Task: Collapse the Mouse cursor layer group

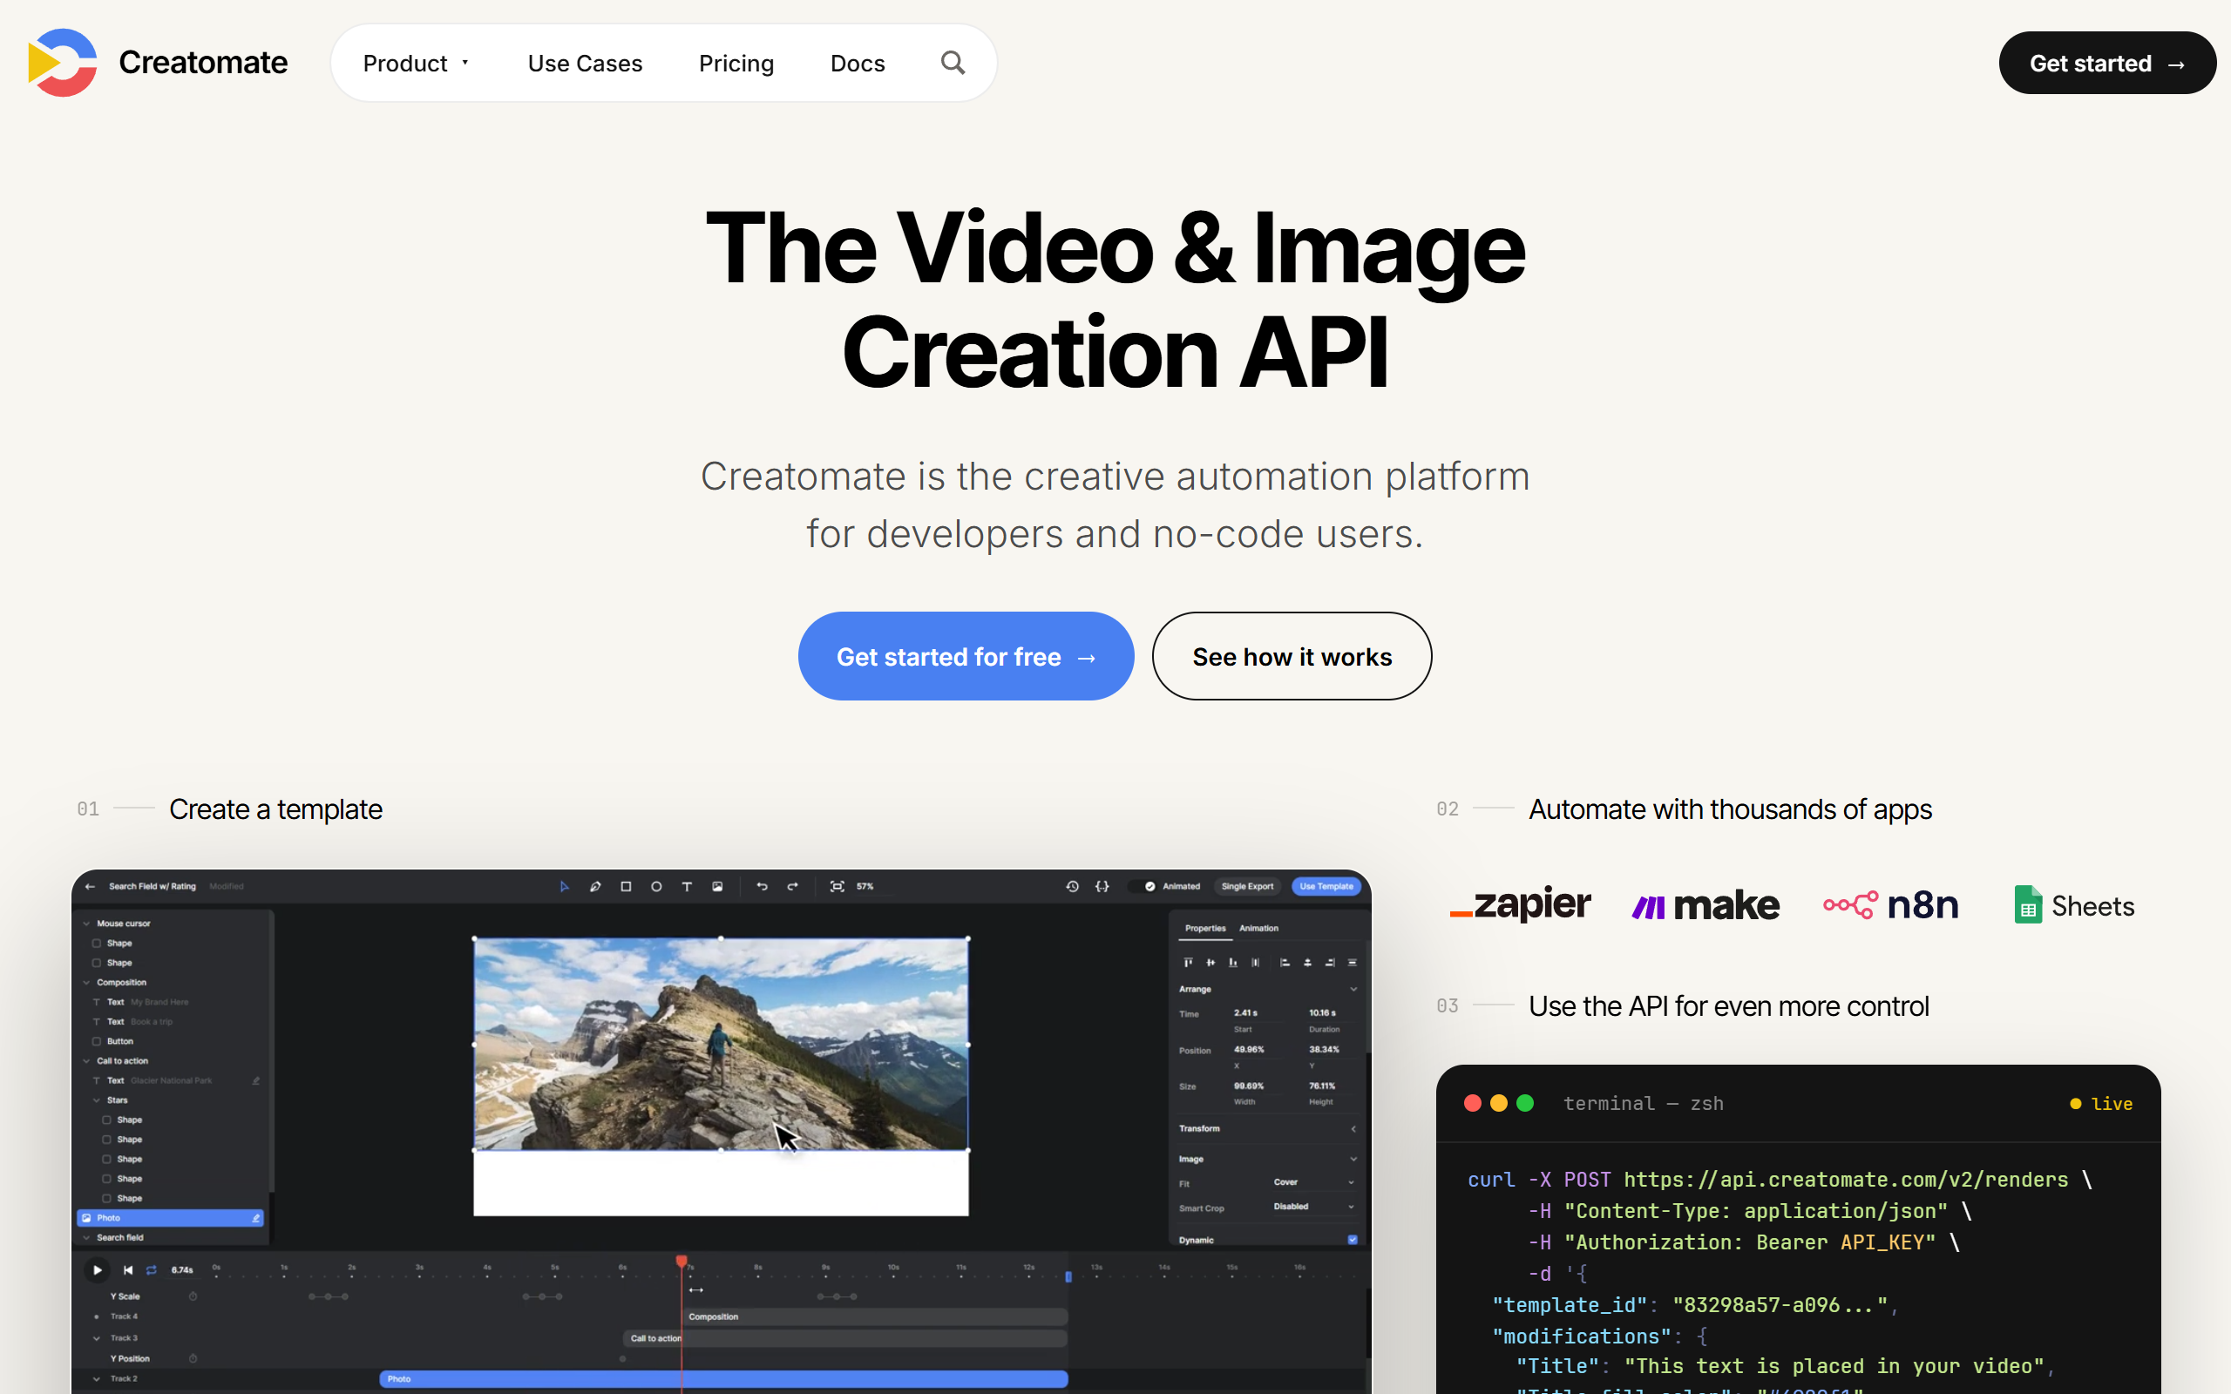Action: pos(86,923)
